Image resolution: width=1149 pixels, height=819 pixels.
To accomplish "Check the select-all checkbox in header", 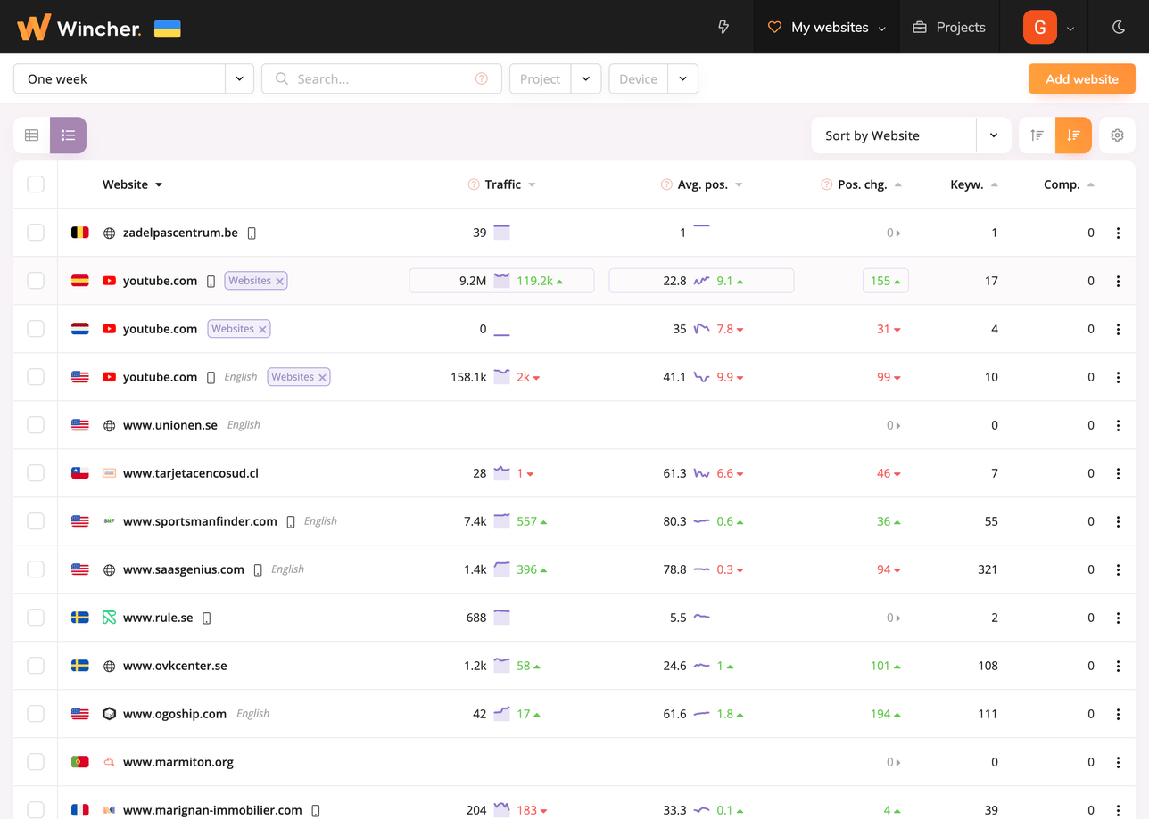I will tap(36, 184).
